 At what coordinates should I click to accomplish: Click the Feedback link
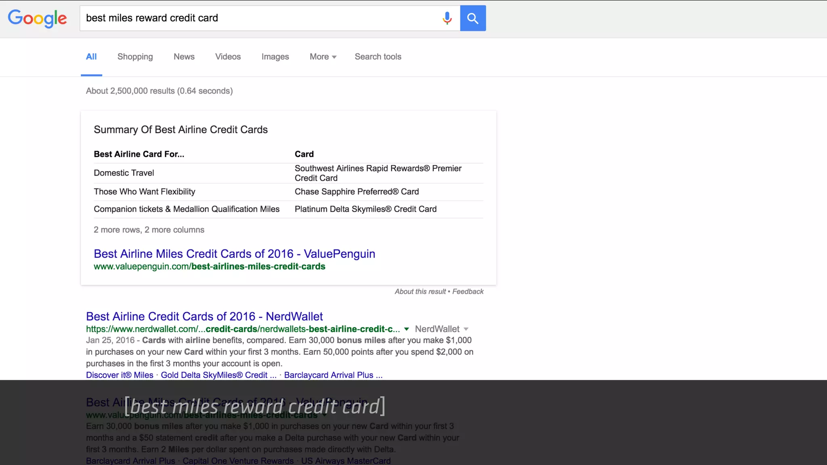coord(468,291)
